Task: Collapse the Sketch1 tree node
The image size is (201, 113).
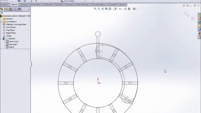Action: coord(1,39)
